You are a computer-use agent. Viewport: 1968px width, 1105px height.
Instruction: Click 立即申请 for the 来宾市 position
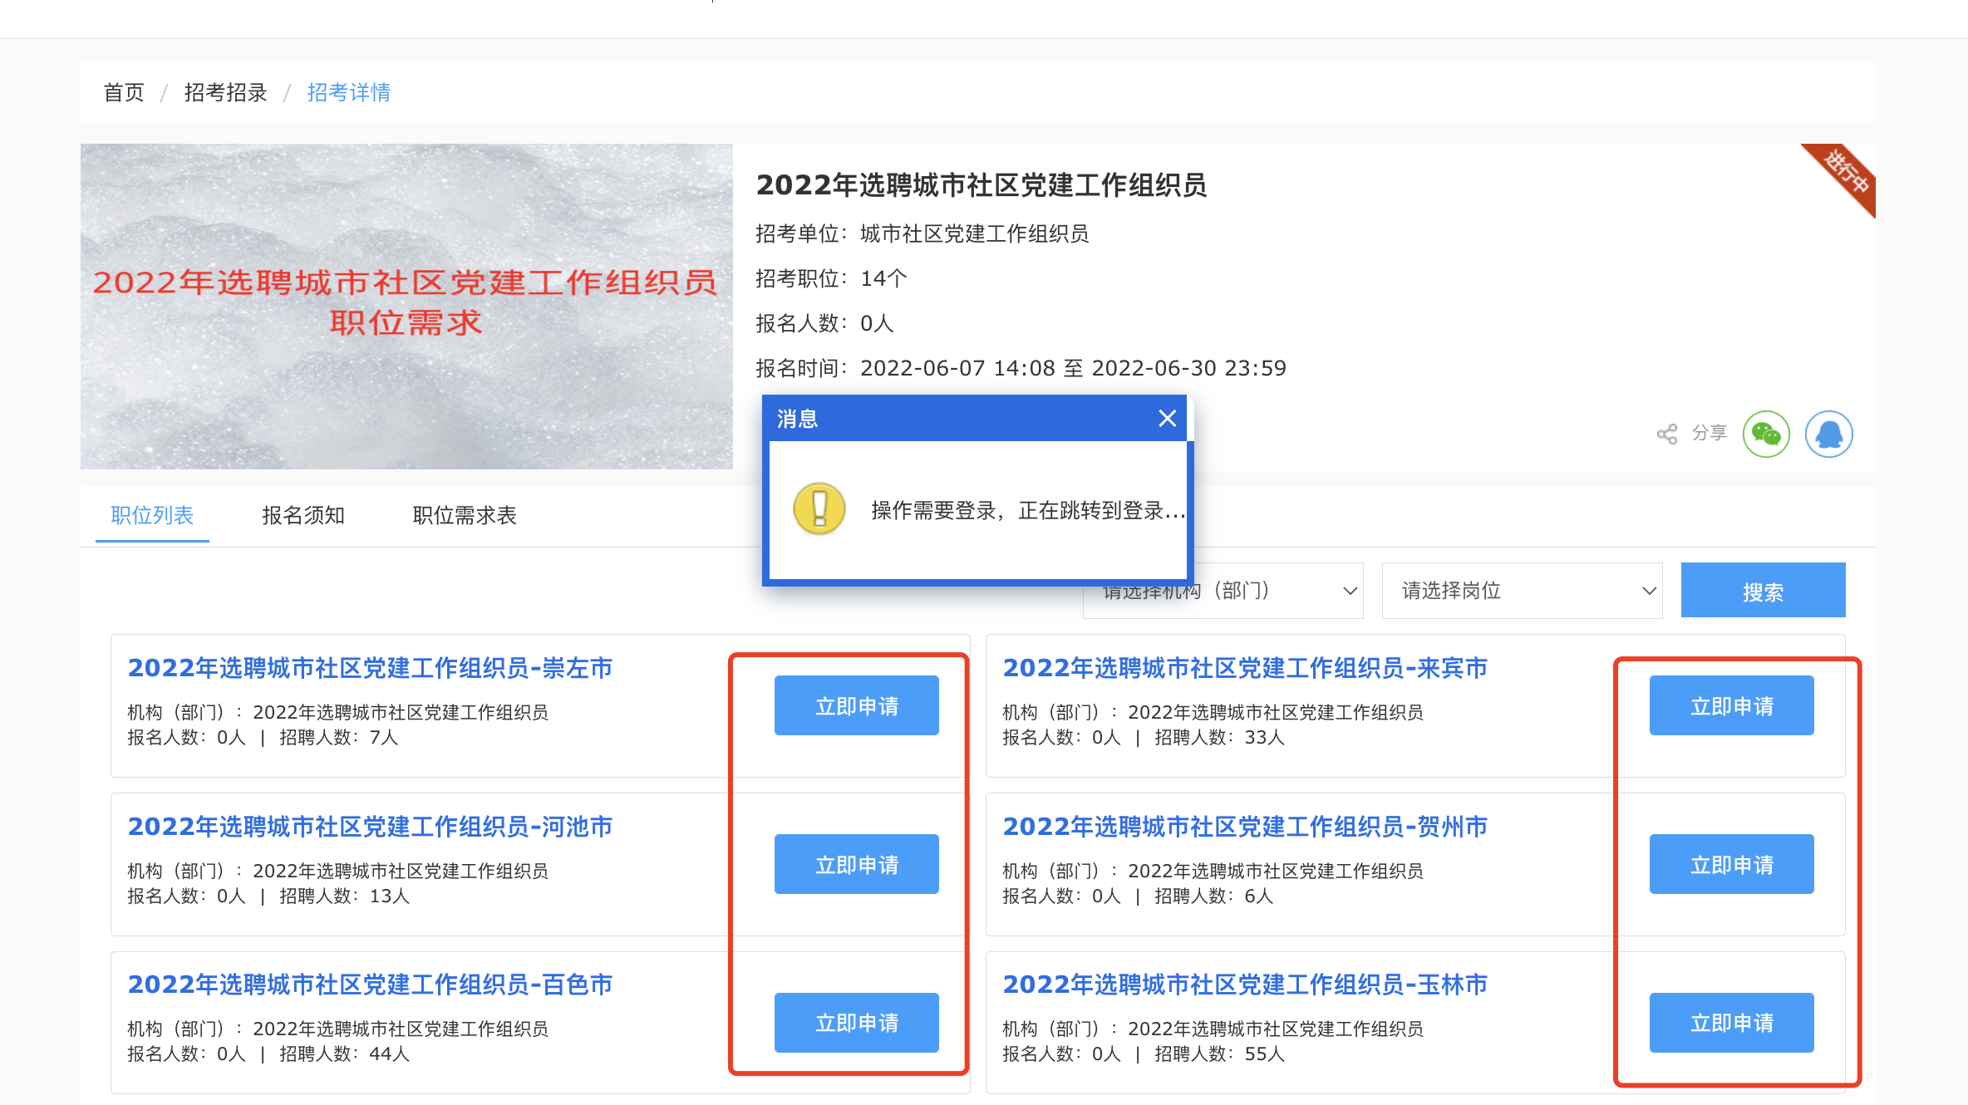point(1731,705)
